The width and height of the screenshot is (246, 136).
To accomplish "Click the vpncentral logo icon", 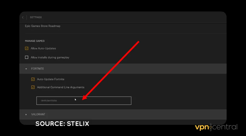I will click(x=211, y=127).
